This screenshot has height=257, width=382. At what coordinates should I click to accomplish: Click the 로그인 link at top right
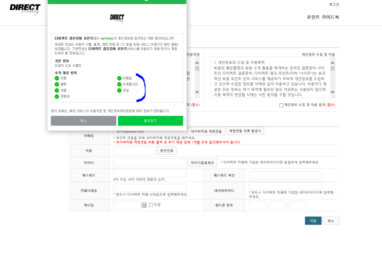click(334, 5)
